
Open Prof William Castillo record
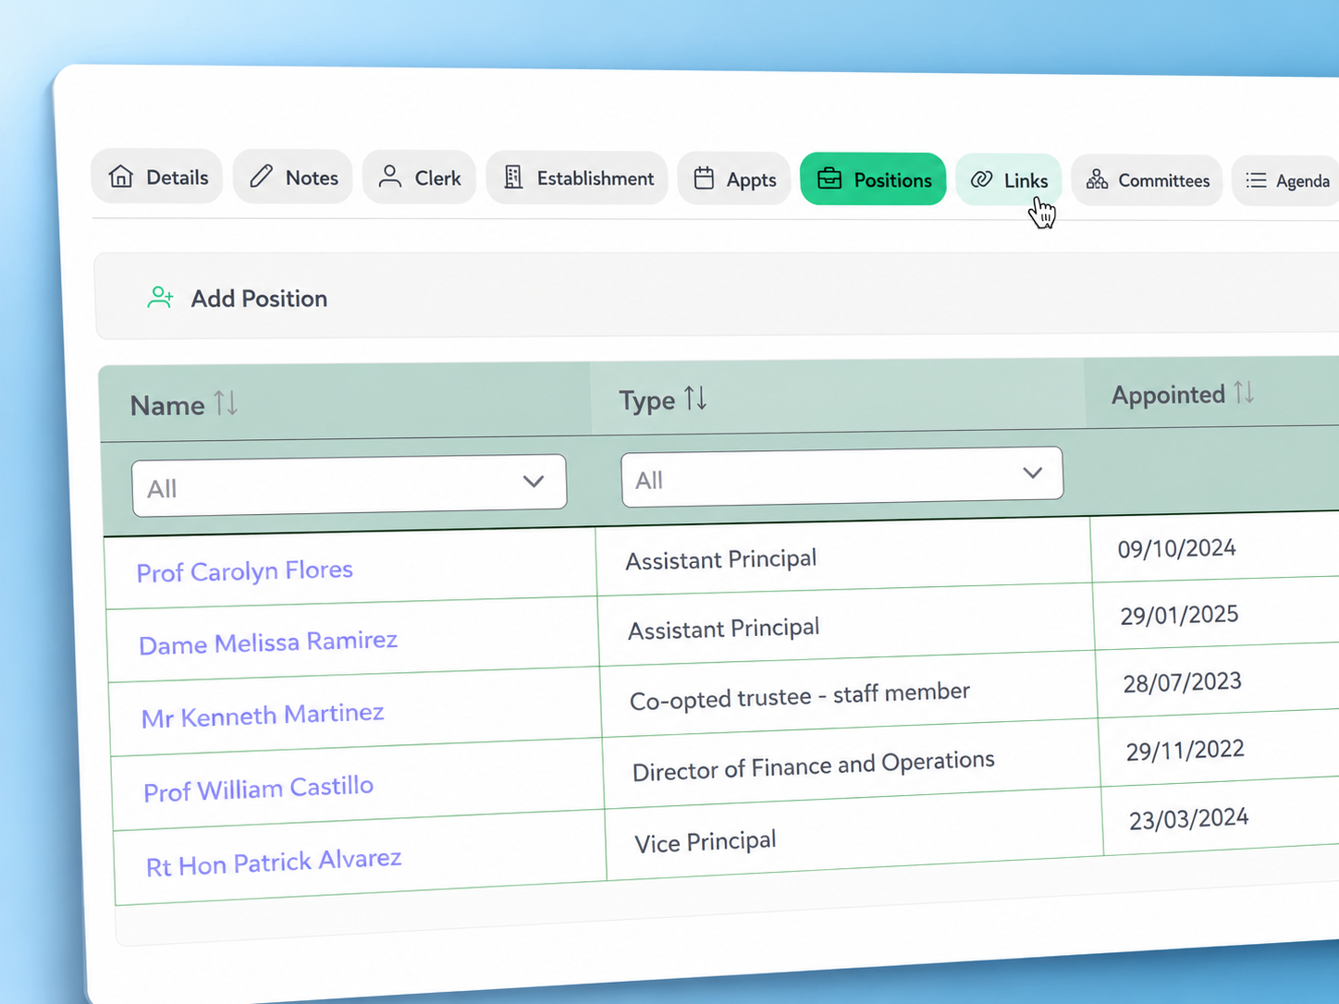coord(259,789)
